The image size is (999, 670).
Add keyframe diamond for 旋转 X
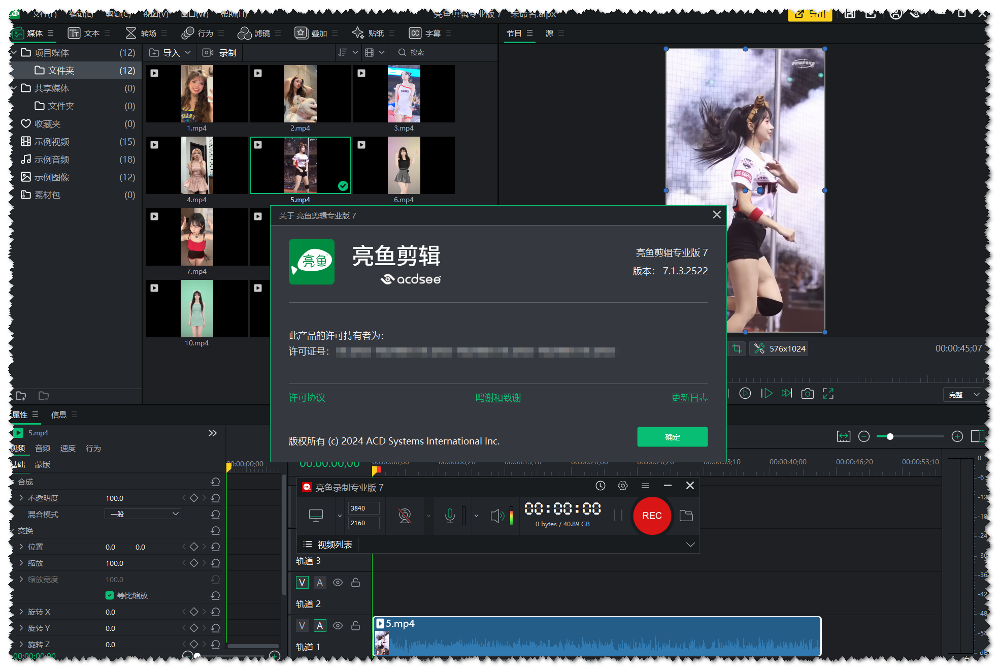coord(193,612)
